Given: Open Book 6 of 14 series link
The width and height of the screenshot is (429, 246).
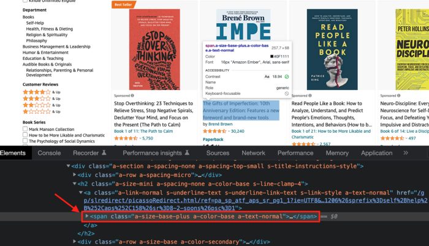Looking at the screenshot, I should point(404,131).
